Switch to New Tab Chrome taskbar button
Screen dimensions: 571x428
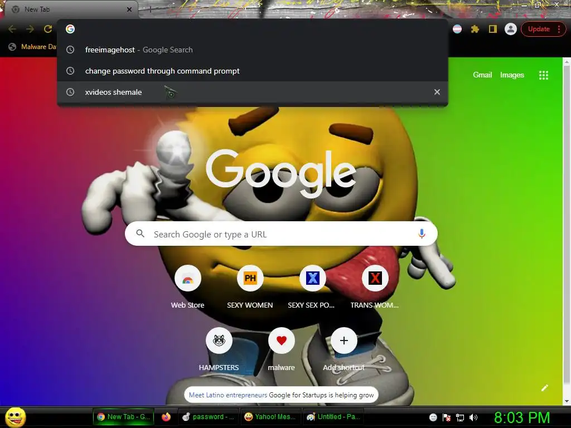tap(123, 417)
